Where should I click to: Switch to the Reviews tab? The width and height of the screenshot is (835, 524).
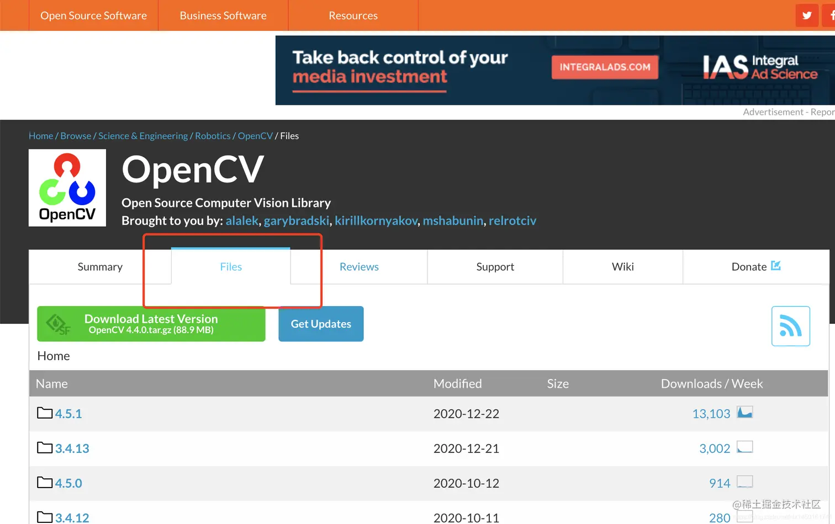(x=359, y=267)
